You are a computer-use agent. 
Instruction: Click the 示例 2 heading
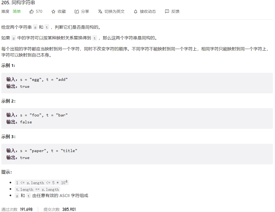[x=8, y=101]
